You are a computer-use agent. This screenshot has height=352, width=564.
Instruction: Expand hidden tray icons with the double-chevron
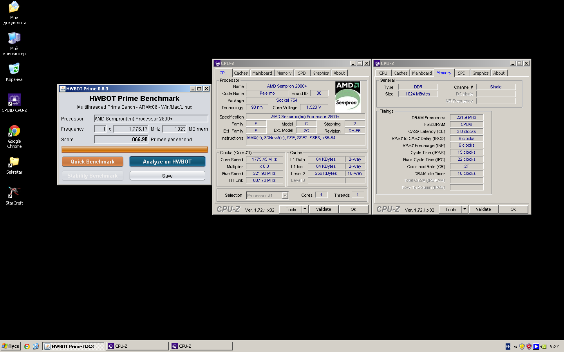pos(515,347)
